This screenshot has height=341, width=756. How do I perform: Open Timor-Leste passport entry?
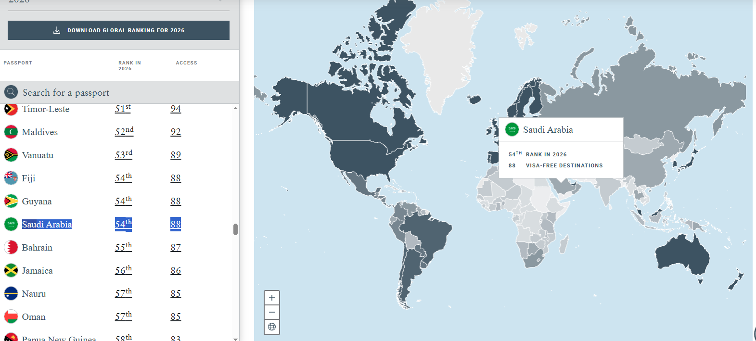[46, 110]
